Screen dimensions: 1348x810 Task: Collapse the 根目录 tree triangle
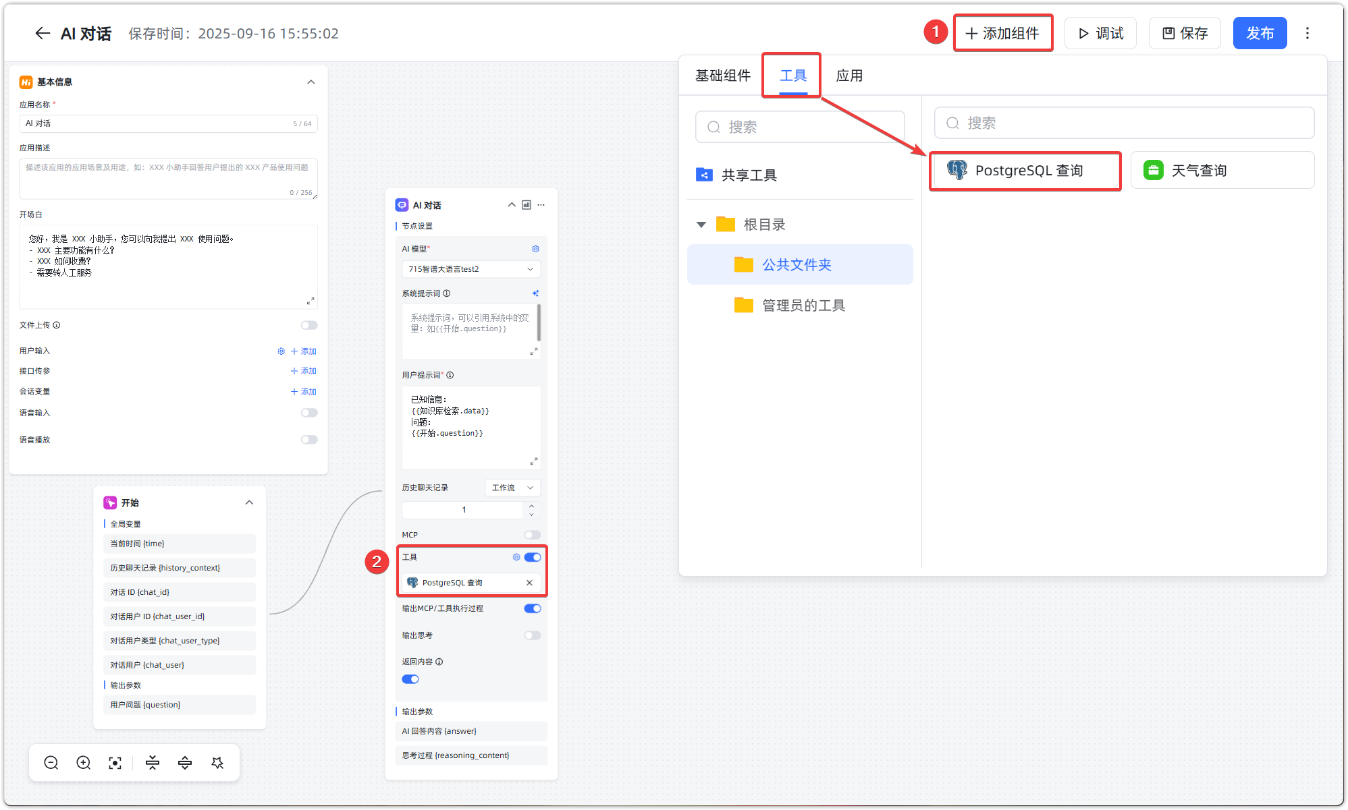(x=701, y=225)
